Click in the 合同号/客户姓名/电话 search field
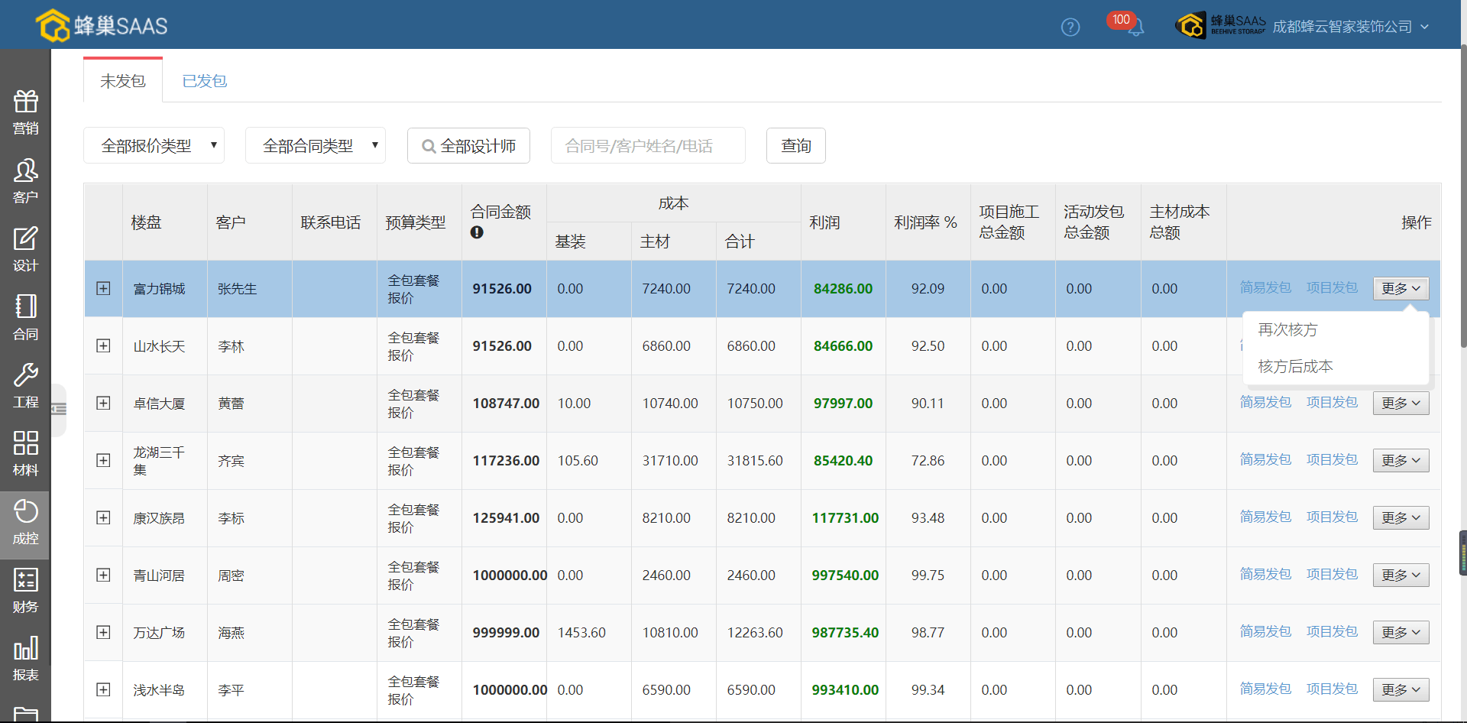This screenshot has width=1467, height=723. pyautogui.click(x=647, y=145)
